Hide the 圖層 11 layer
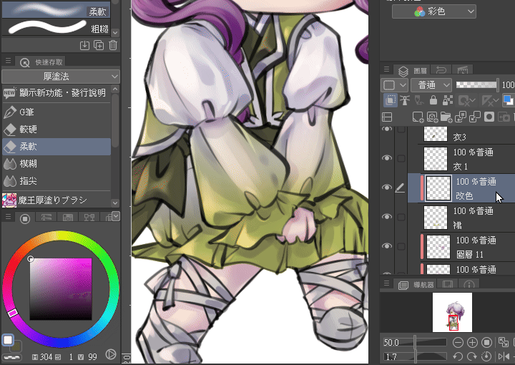Viewport: 515px width, 365px height. pos(387,245)
